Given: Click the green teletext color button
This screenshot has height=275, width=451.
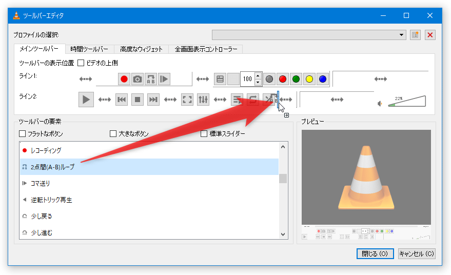Looking at the screenshot, I should (296, 79).
